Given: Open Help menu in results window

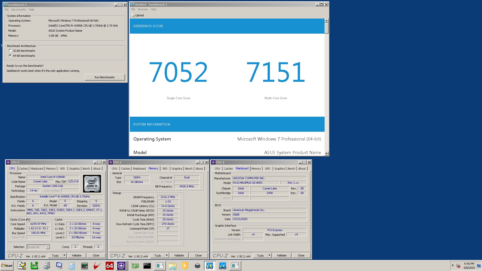Looking at the screenshot, I should point(153,9).
